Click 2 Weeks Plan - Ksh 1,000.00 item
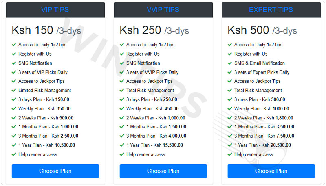Image resolution: width=326 pixels, height=186 pixels. coord(156,118)
